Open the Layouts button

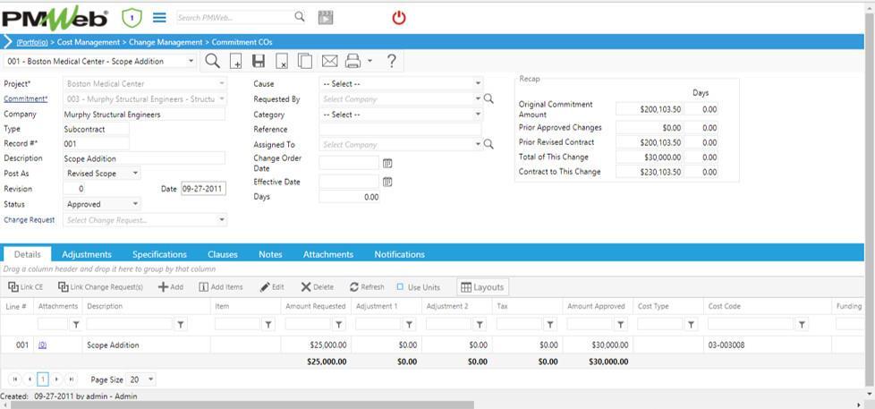point(483,286)
